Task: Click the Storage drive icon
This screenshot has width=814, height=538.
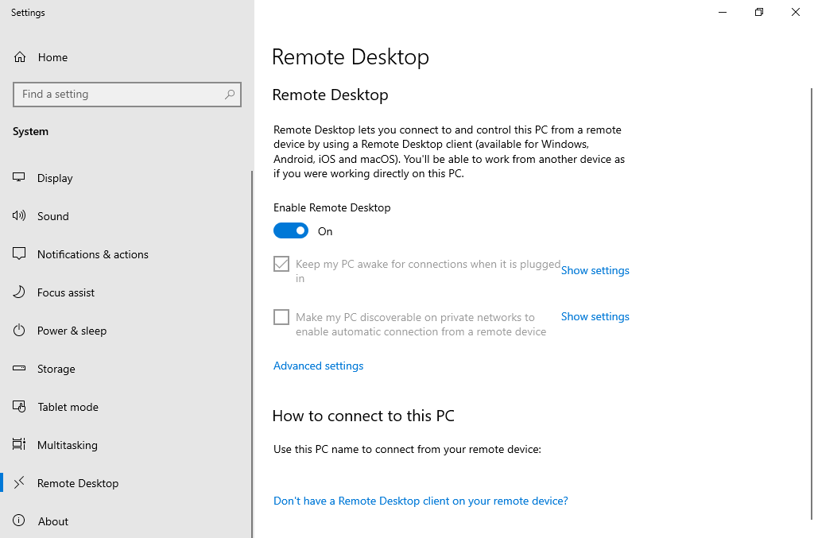Action: click(19, 369)
